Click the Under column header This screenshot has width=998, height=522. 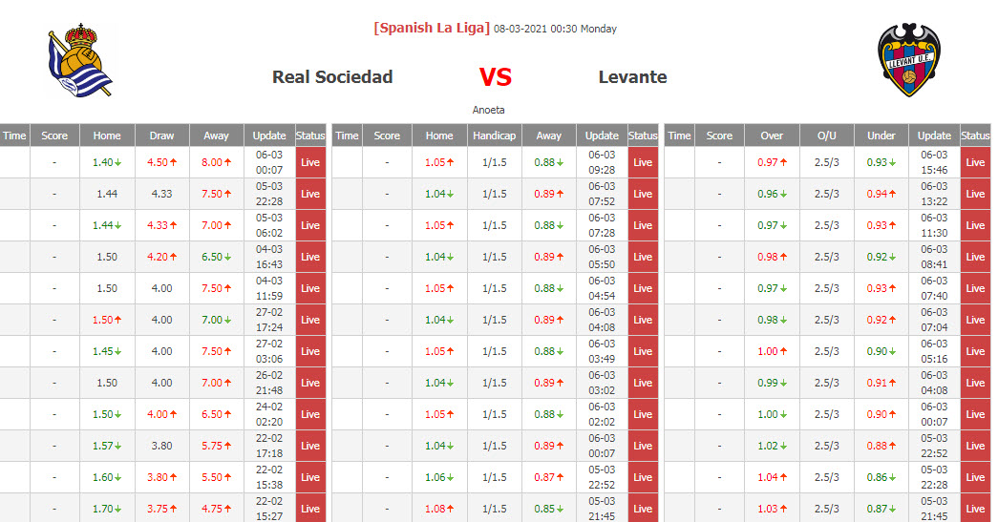click(881, 136)
